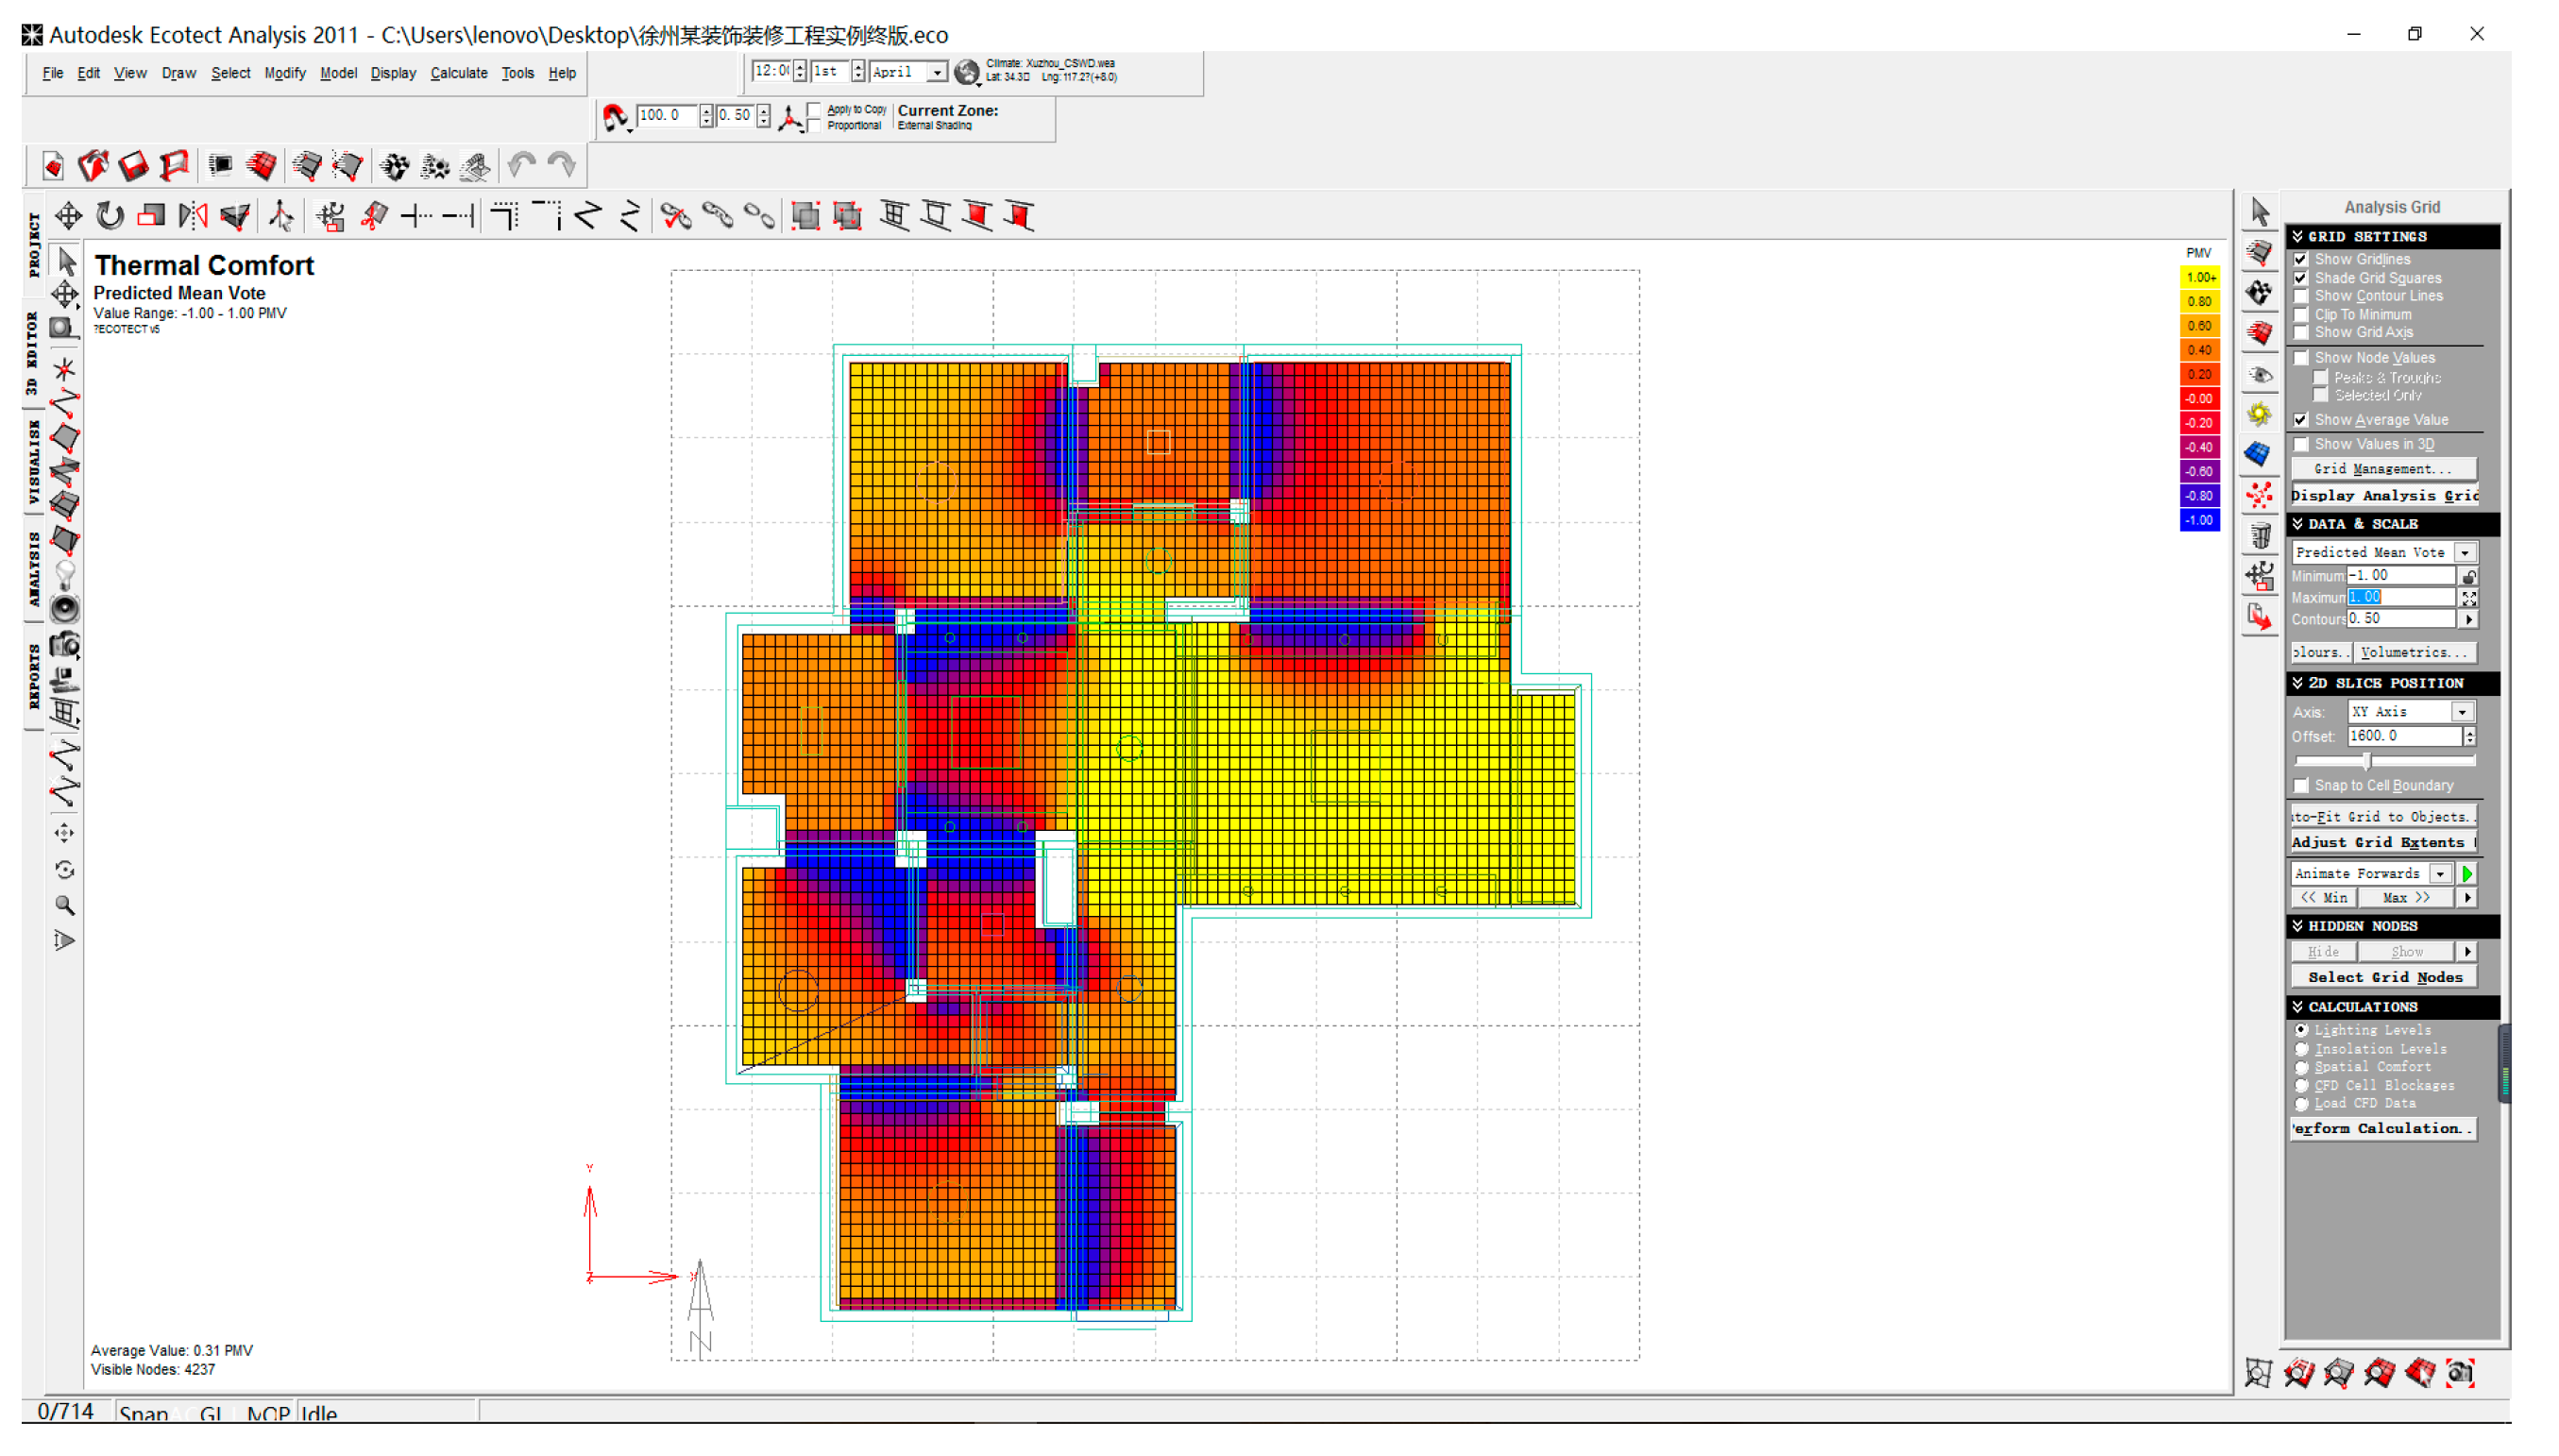
Task: Click the Undo arrow icon
Action: (x=521, y=165)
